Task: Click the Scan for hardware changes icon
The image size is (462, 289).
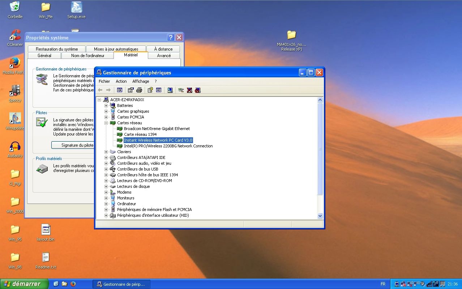Action: click(x=170, y=90)
